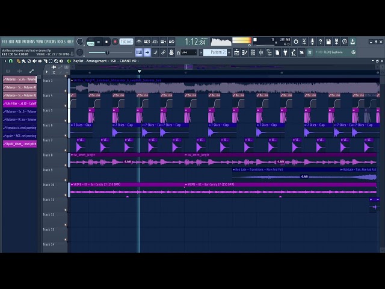This screenshot has height=289, width=385.
Task: Open the OPTIONS menu
Action: coord(51,42)
